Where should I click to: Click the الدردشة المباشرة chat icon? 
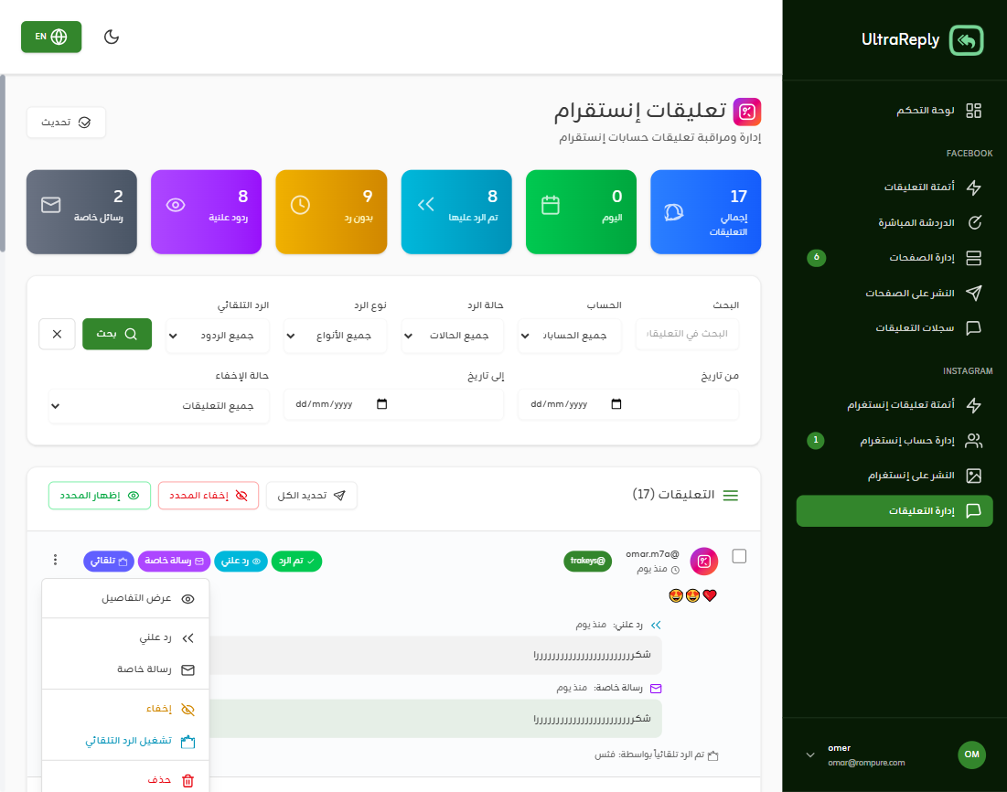(x=973, y=222)
